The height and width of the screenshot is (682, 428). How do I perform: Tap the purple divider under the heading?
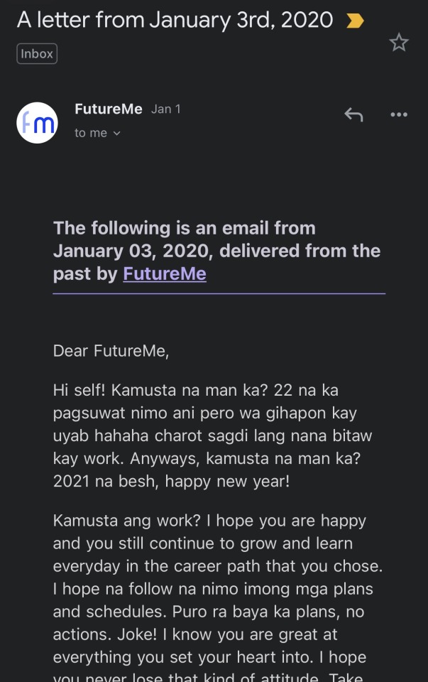[219, 293]
